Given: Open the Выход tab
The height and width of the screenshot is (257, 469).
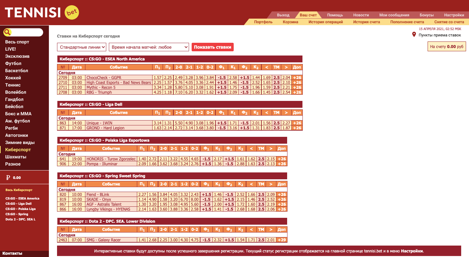Looking at the screenshot, I should [x=283, y=15].
